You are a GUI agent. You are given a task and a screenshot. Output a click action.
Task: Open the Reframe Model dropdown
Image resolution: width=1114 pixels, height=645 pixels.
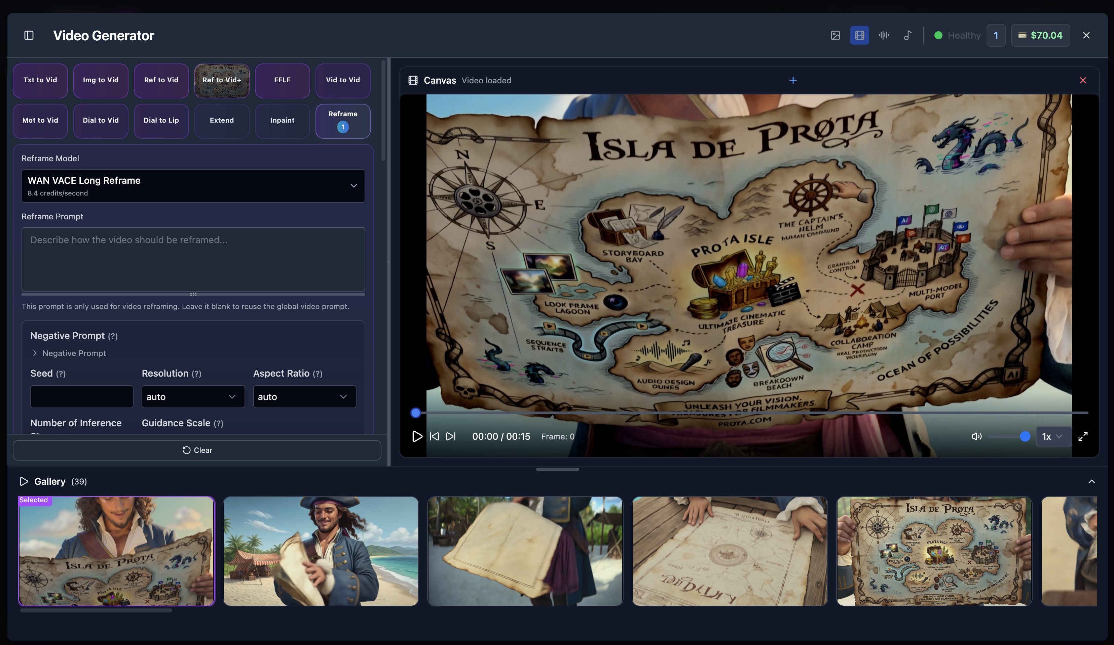[x=193, y=186]
